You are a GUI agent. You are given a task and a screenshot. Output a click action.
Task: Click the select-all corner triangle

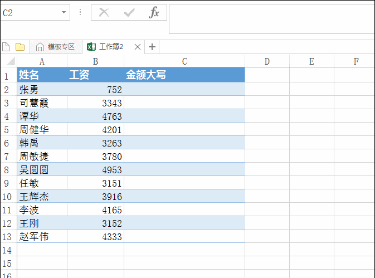(10, 61)
